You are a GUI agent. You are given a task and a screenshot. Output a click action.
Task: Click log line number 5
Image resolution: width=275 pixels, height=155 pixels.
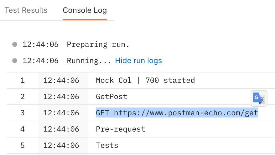[23, 145]
